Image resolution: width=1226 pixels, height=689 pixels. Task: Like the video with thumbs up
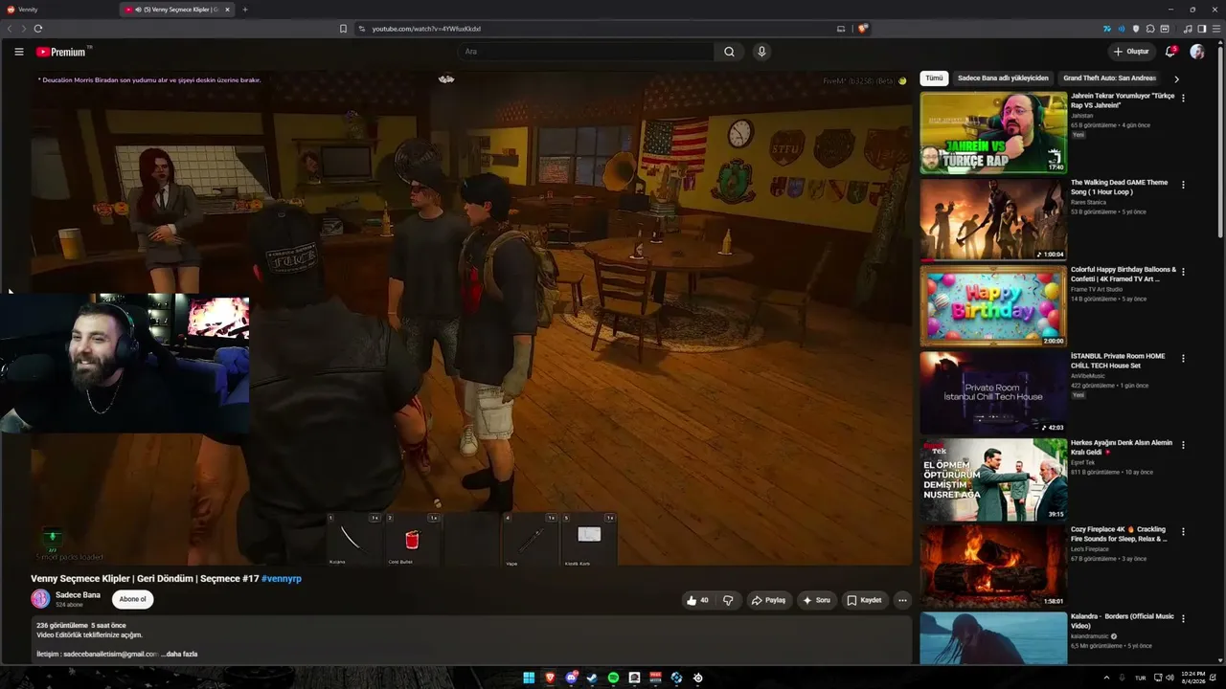[x=697, y=600]
